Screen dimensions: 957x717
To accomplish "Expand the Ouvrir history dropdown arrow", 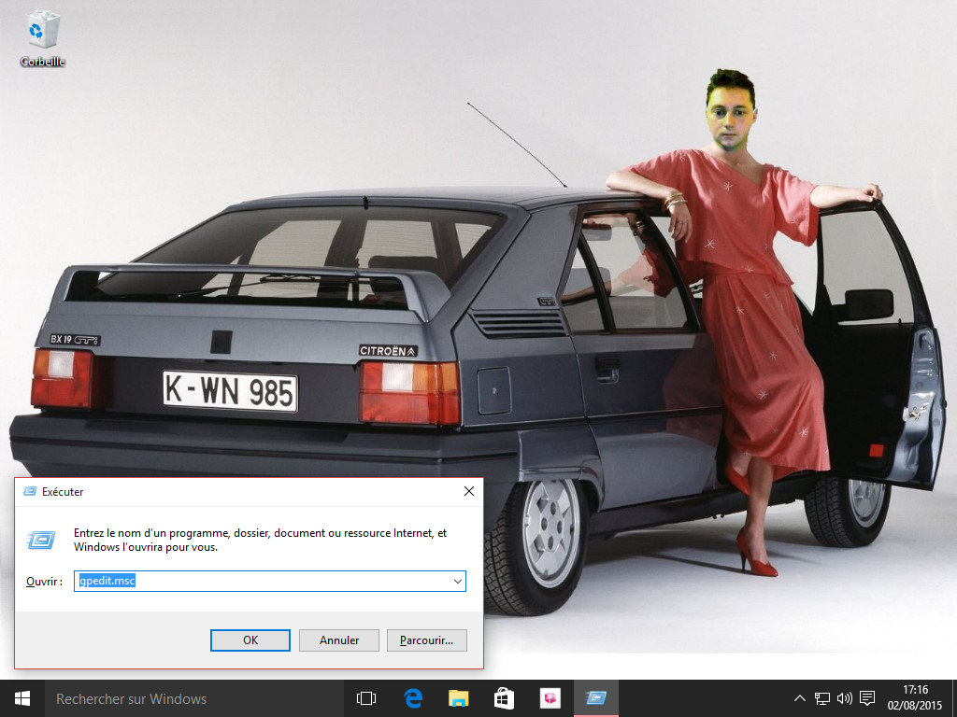I will point(457,581).
